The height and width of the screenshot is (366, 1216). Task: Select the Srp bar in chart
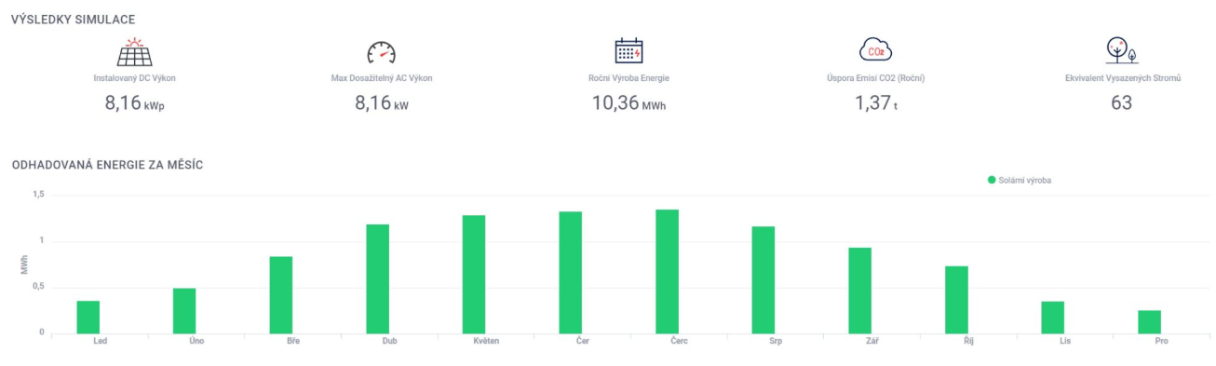coord(763,279)
